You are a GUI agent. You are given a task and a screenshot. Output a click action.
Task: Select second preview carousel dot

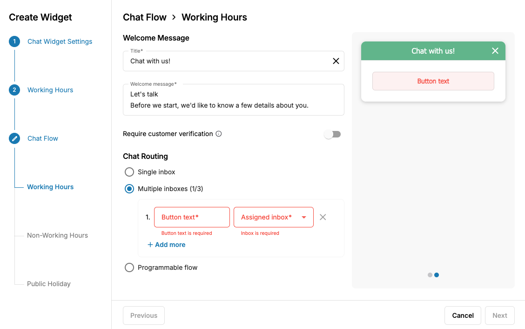pyautogui.click(x=437, y=275)
